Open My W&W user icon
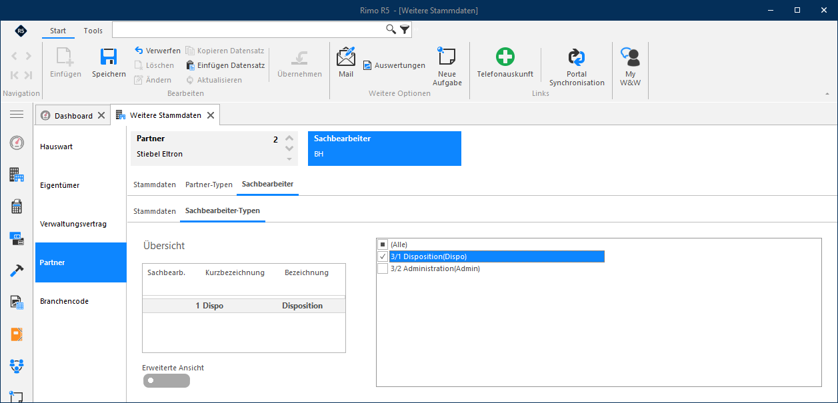 pyautogui.click(x=630, y=57)
